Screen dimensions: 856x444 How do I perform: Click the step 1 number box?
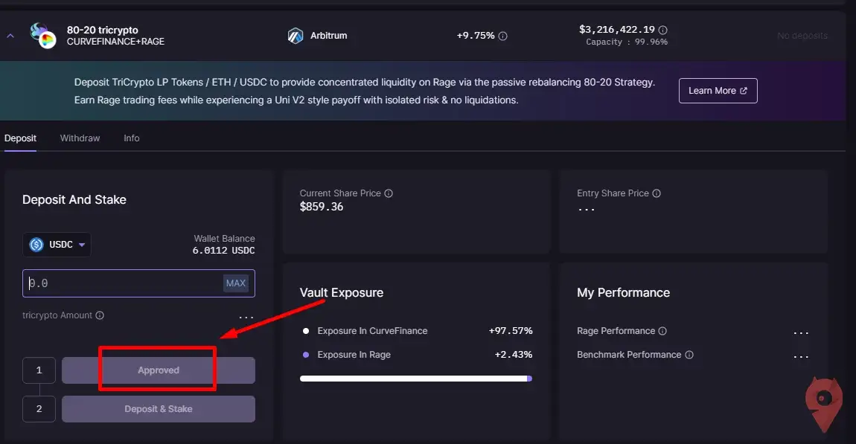(x=39, y=370)
